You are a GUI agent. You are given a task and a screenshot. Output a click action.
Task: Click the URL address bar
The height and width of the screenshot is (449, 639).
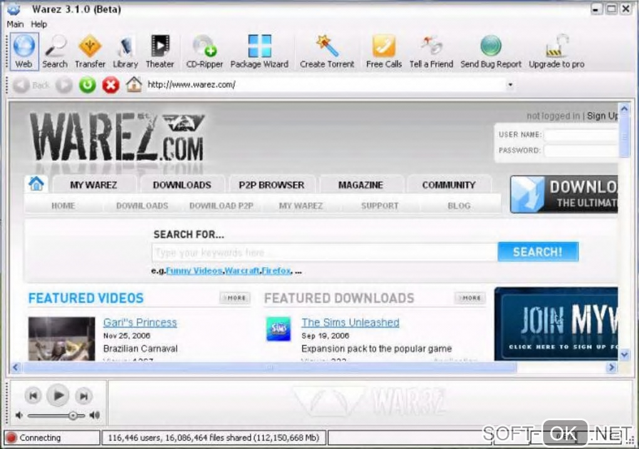pyautogui.click(x=325, y=85)
